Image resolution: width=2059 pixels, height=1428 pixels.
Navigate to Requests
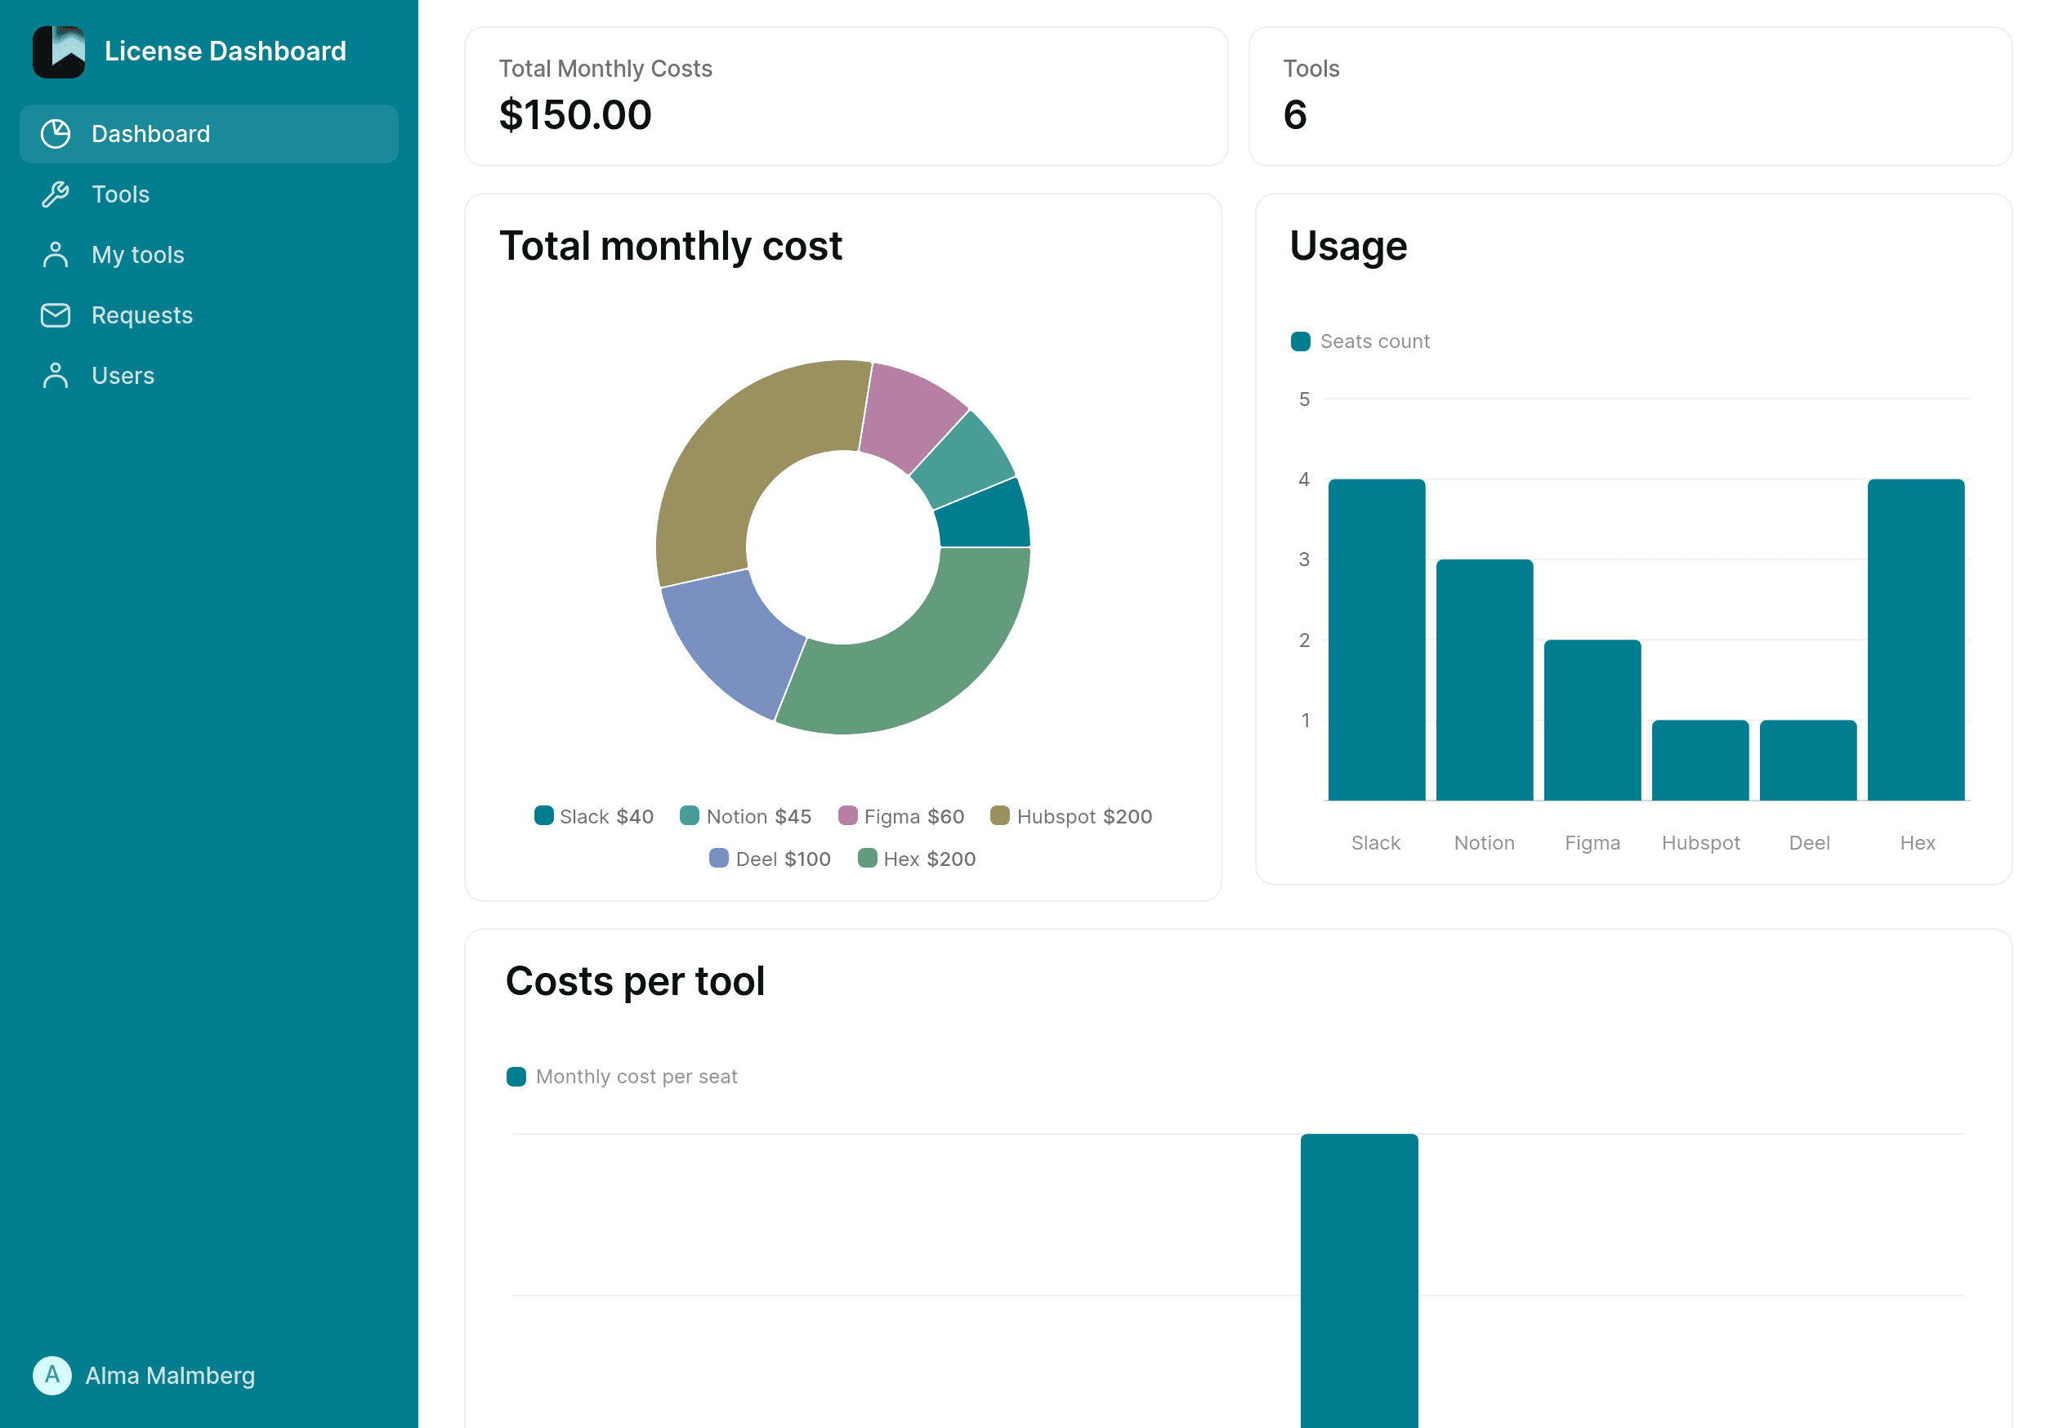(x=208, y=315)
